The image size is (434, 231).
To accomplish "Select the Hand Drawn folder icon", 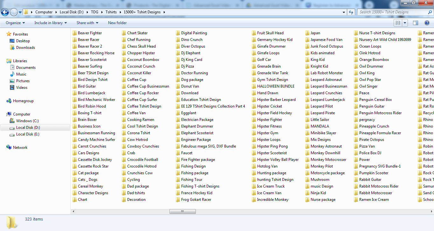I will 254,93.
